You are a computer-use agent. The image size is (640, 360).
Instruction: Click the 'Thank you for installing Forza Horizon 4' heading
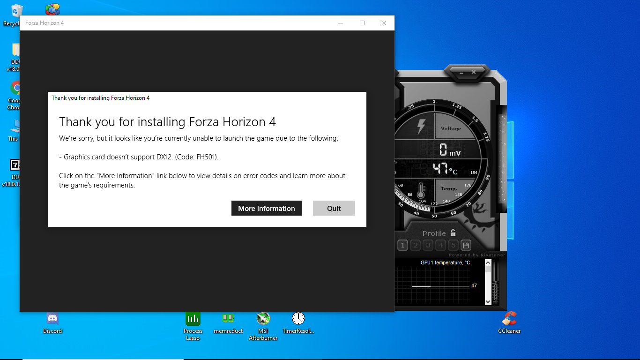click(x=167, y=122)
